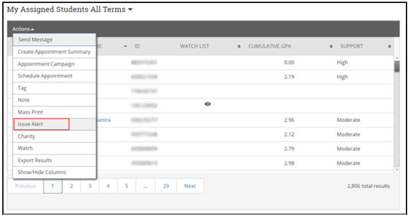Open Show/Hide Columns option
Screen dimensions: 410x215
(54, 172)
